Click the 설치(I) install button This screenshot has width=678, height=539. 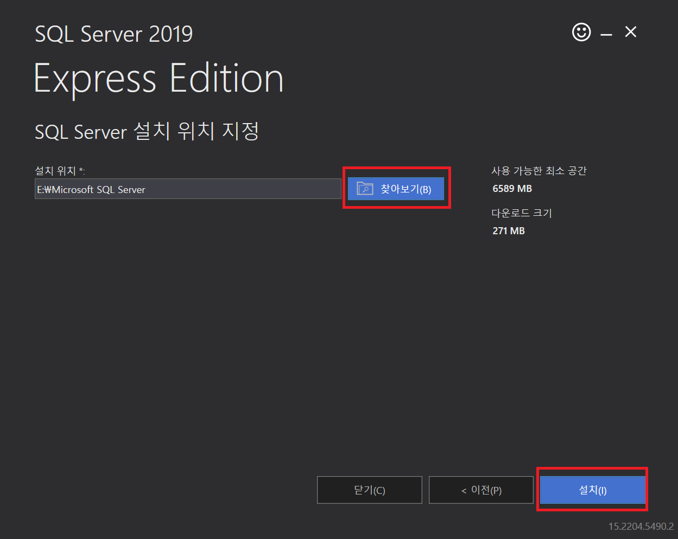[592, 490]
